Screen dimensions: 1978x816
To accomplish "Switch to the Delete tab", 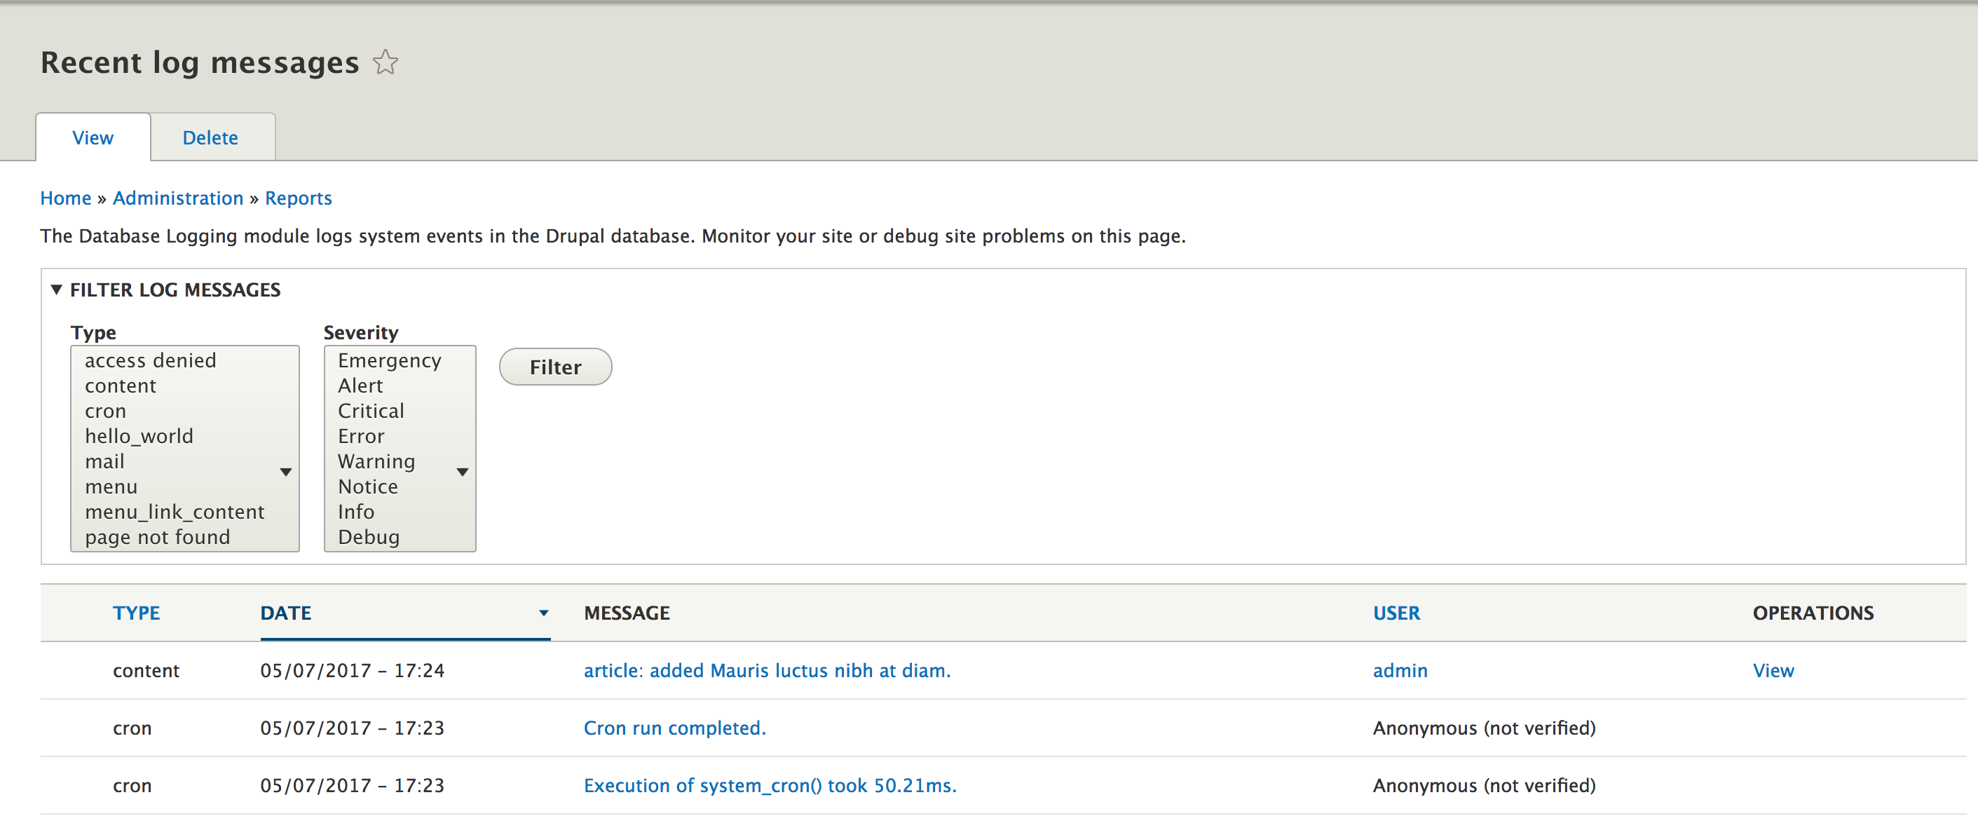I will point(210,138).
